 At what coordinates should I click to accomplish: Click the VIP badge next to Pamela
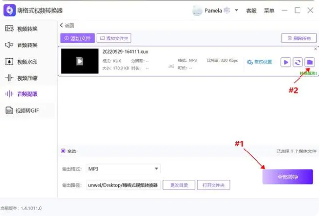pos(227,10)
